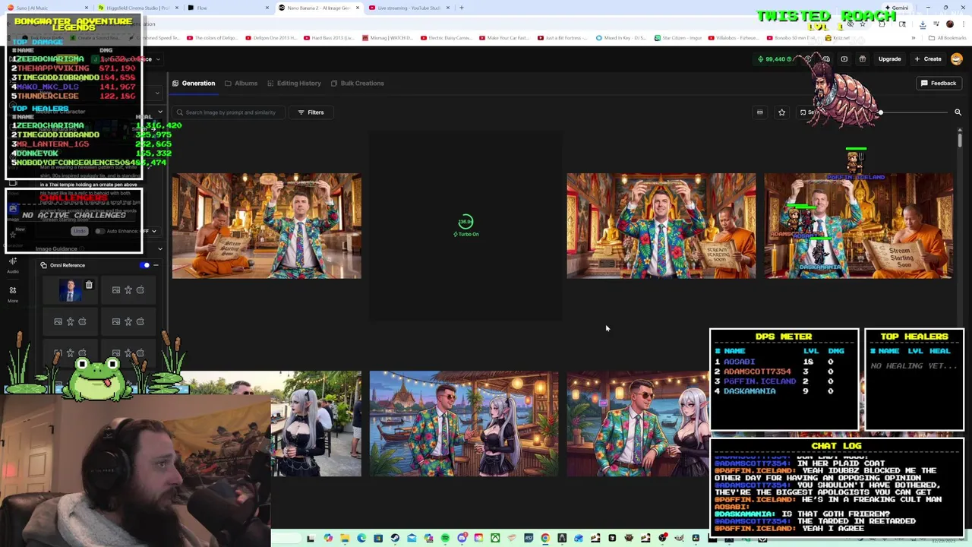Add image icon in second reference slot
972x547 pixels.
tap(116, 289)
